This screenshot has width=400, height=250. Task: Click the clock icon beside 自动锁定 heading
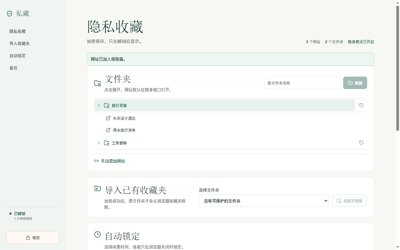click(97, 234)
